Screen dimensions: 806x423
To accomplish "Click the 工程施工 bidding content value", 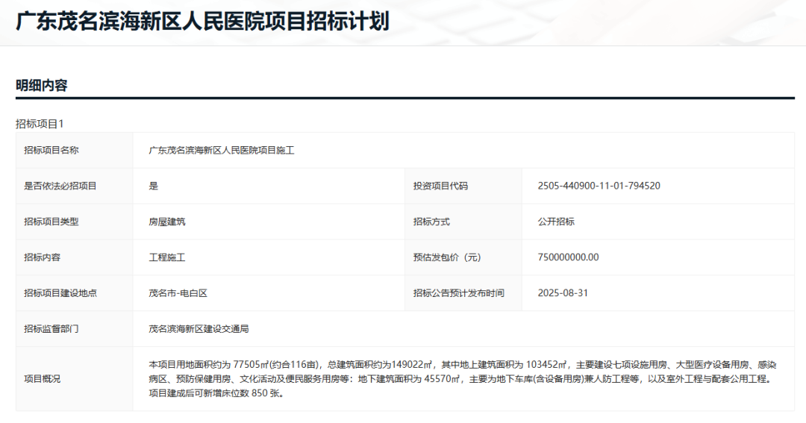I will [167, 257].
